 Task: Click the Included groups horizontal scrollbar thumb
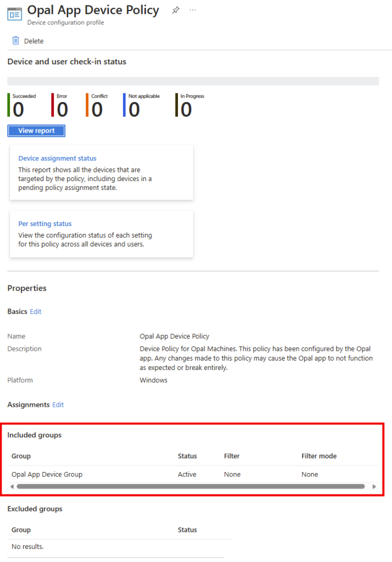click(x=191, y=486)
